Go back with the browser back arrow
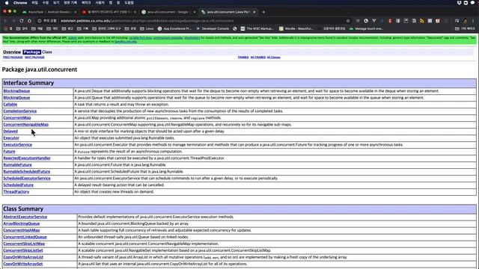479x269 pixels. pos(5,21)
